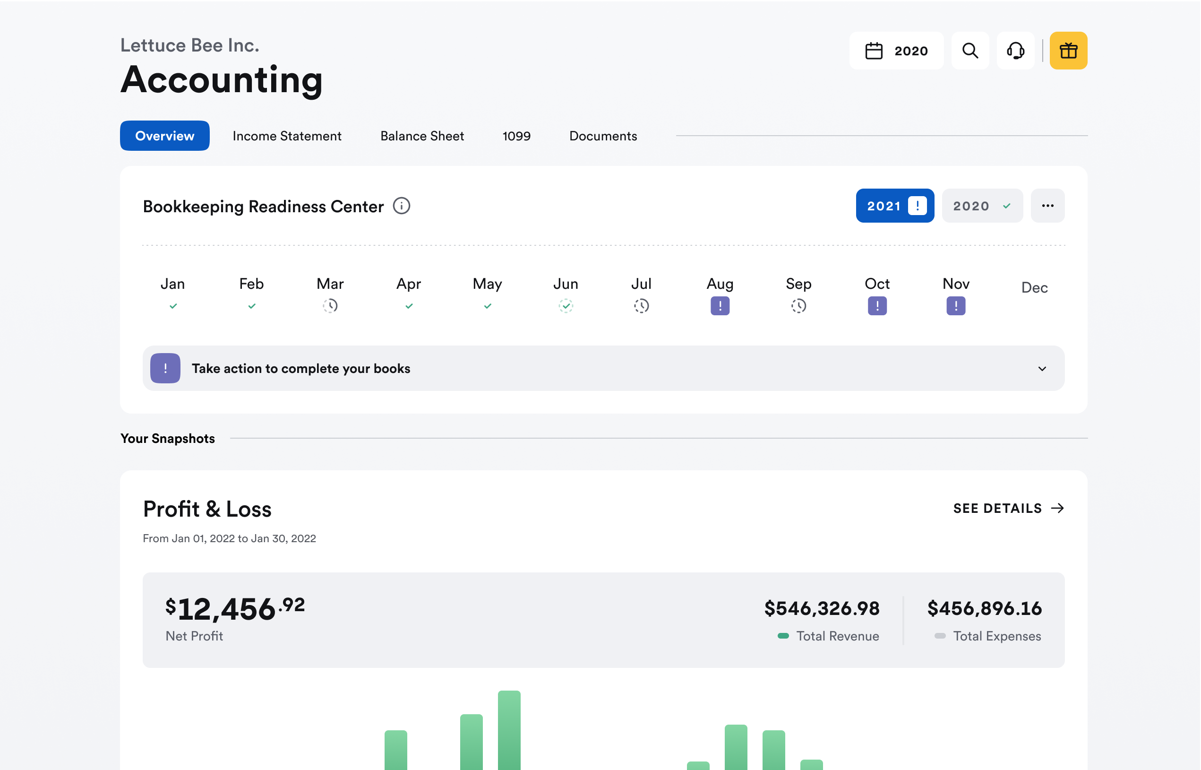Image resolution: width=1201 pixels, height=770 pixels.
Task: Open support via headset icon
Action: point(1015,51)
